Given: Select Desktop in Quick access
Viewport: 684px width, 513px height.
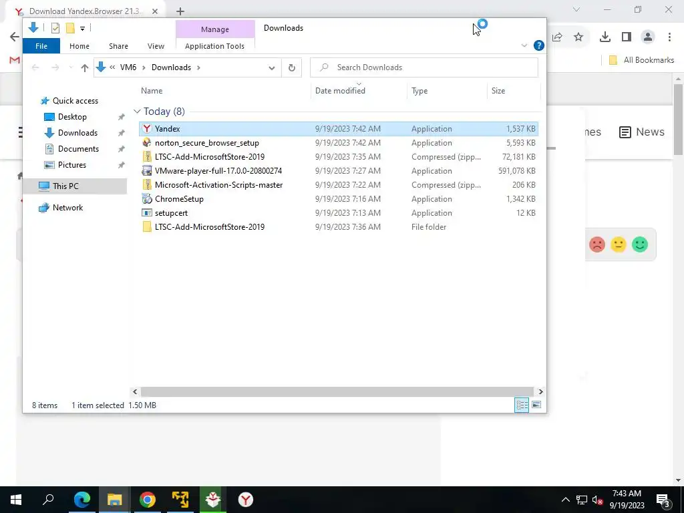Looking at the screenshot, I should [72, 117].
